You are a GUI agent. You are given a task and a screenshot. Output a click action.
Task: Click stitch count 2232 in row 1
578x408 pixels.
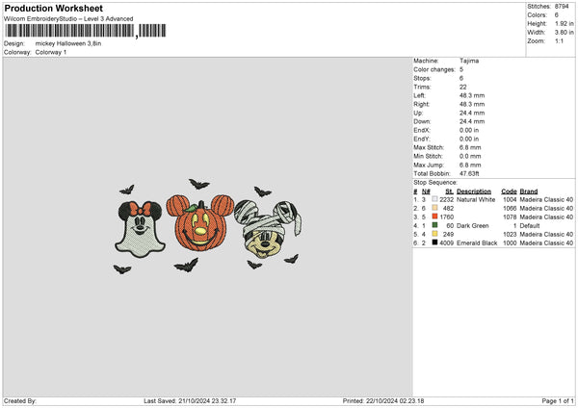(446, 199)
